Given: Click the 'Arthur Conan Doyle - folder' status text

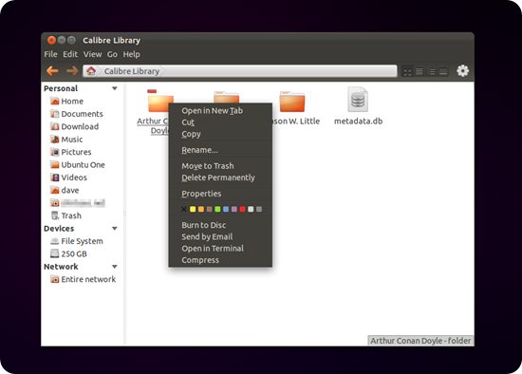Looking at the screenshot, I should coord(420,341).
